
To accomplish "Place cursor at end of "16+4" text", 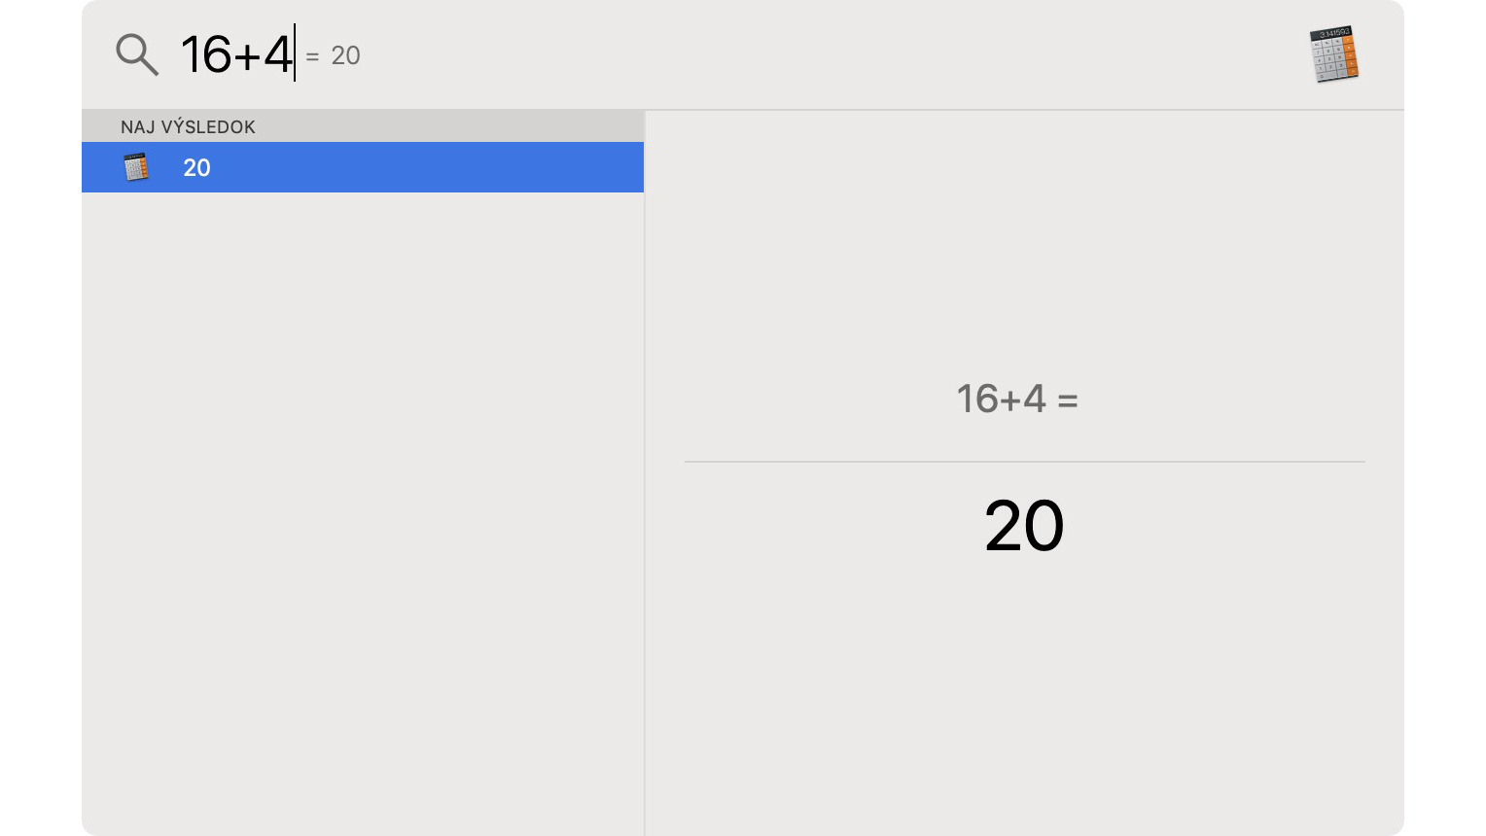I will (294, 54).
